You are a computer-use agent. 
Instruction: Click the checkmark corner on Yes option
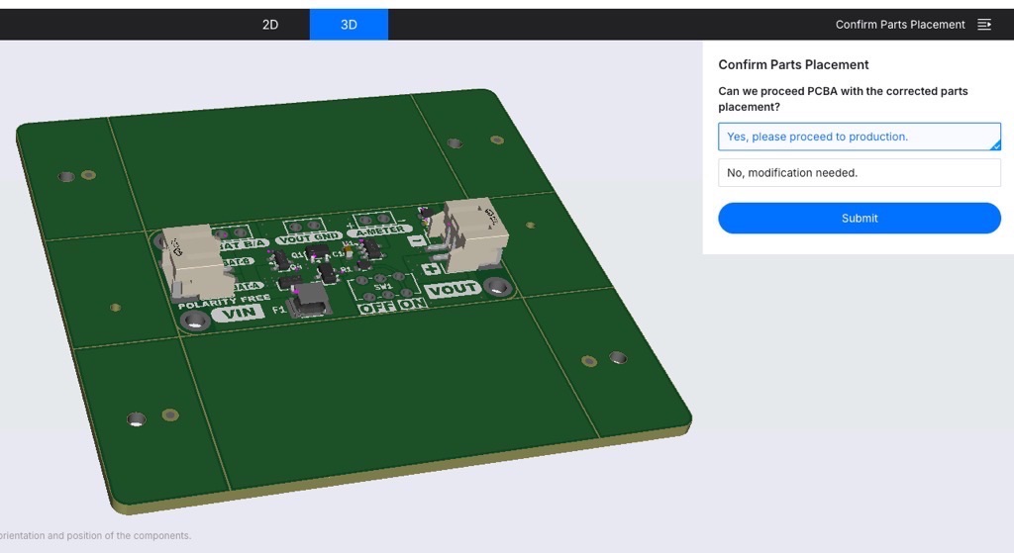pos(995,144)
